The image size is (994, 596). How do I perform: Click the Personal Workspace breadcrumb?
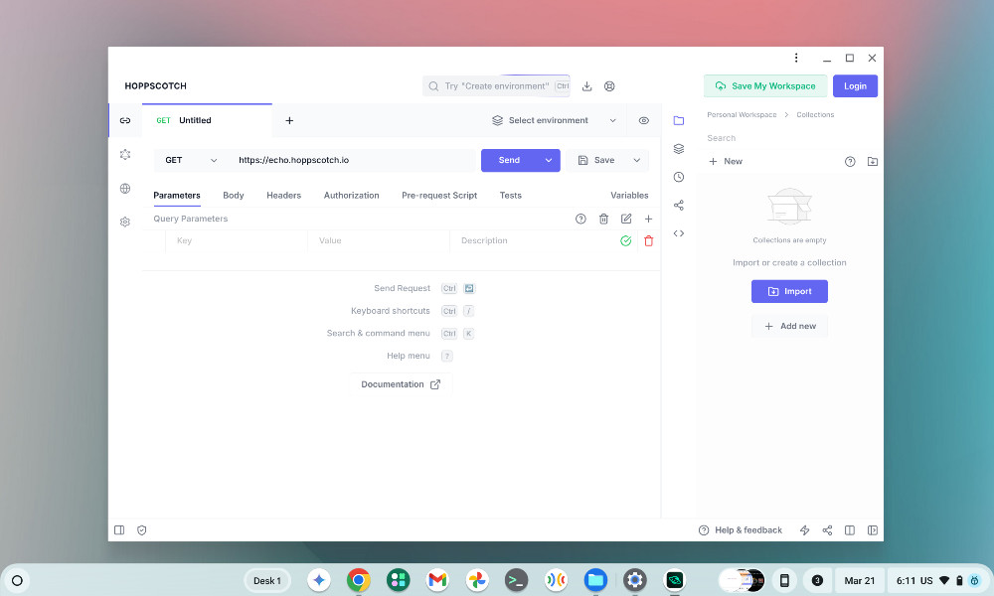point(742,114)
